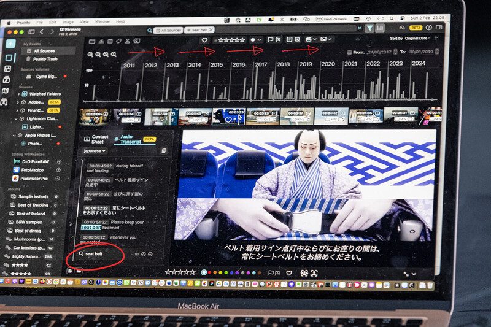Toggle the sort direction up arrow

[436, 38]
